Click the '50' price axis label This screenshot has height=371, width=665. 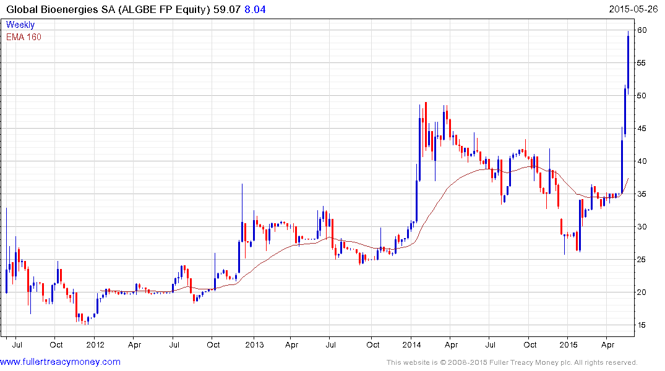click(x=641, y=95)
